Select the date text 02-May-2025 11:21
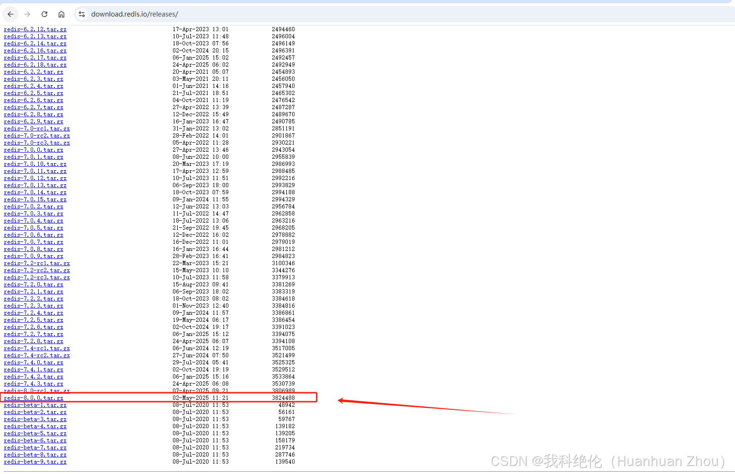Image resolution: width=735 pixels, height=474 pixels. (200, 398)
